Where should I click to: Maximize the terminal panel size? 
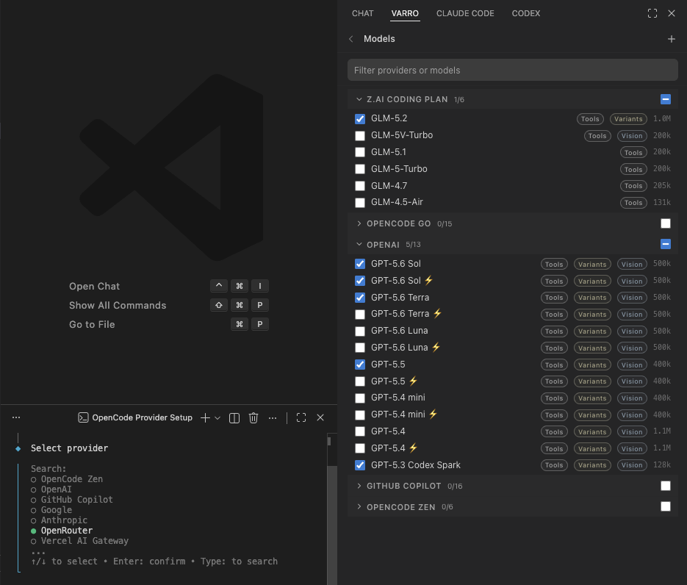(301, 418)
